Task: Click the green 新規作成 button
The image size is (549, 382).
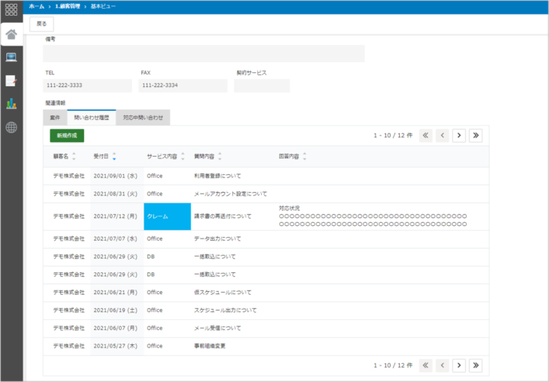Action: pos(67,136)
